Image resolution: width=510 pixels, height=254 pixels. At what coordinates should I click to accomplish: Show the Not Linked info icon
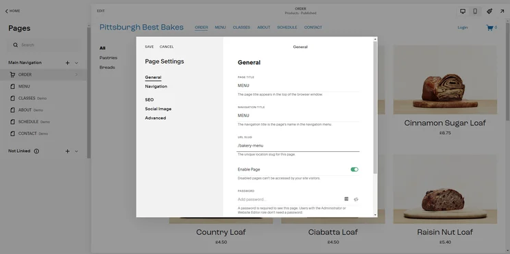tap(36, 151)
